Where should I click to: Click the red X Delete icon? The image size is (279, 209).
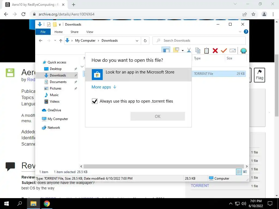click(x=215, y=51)
